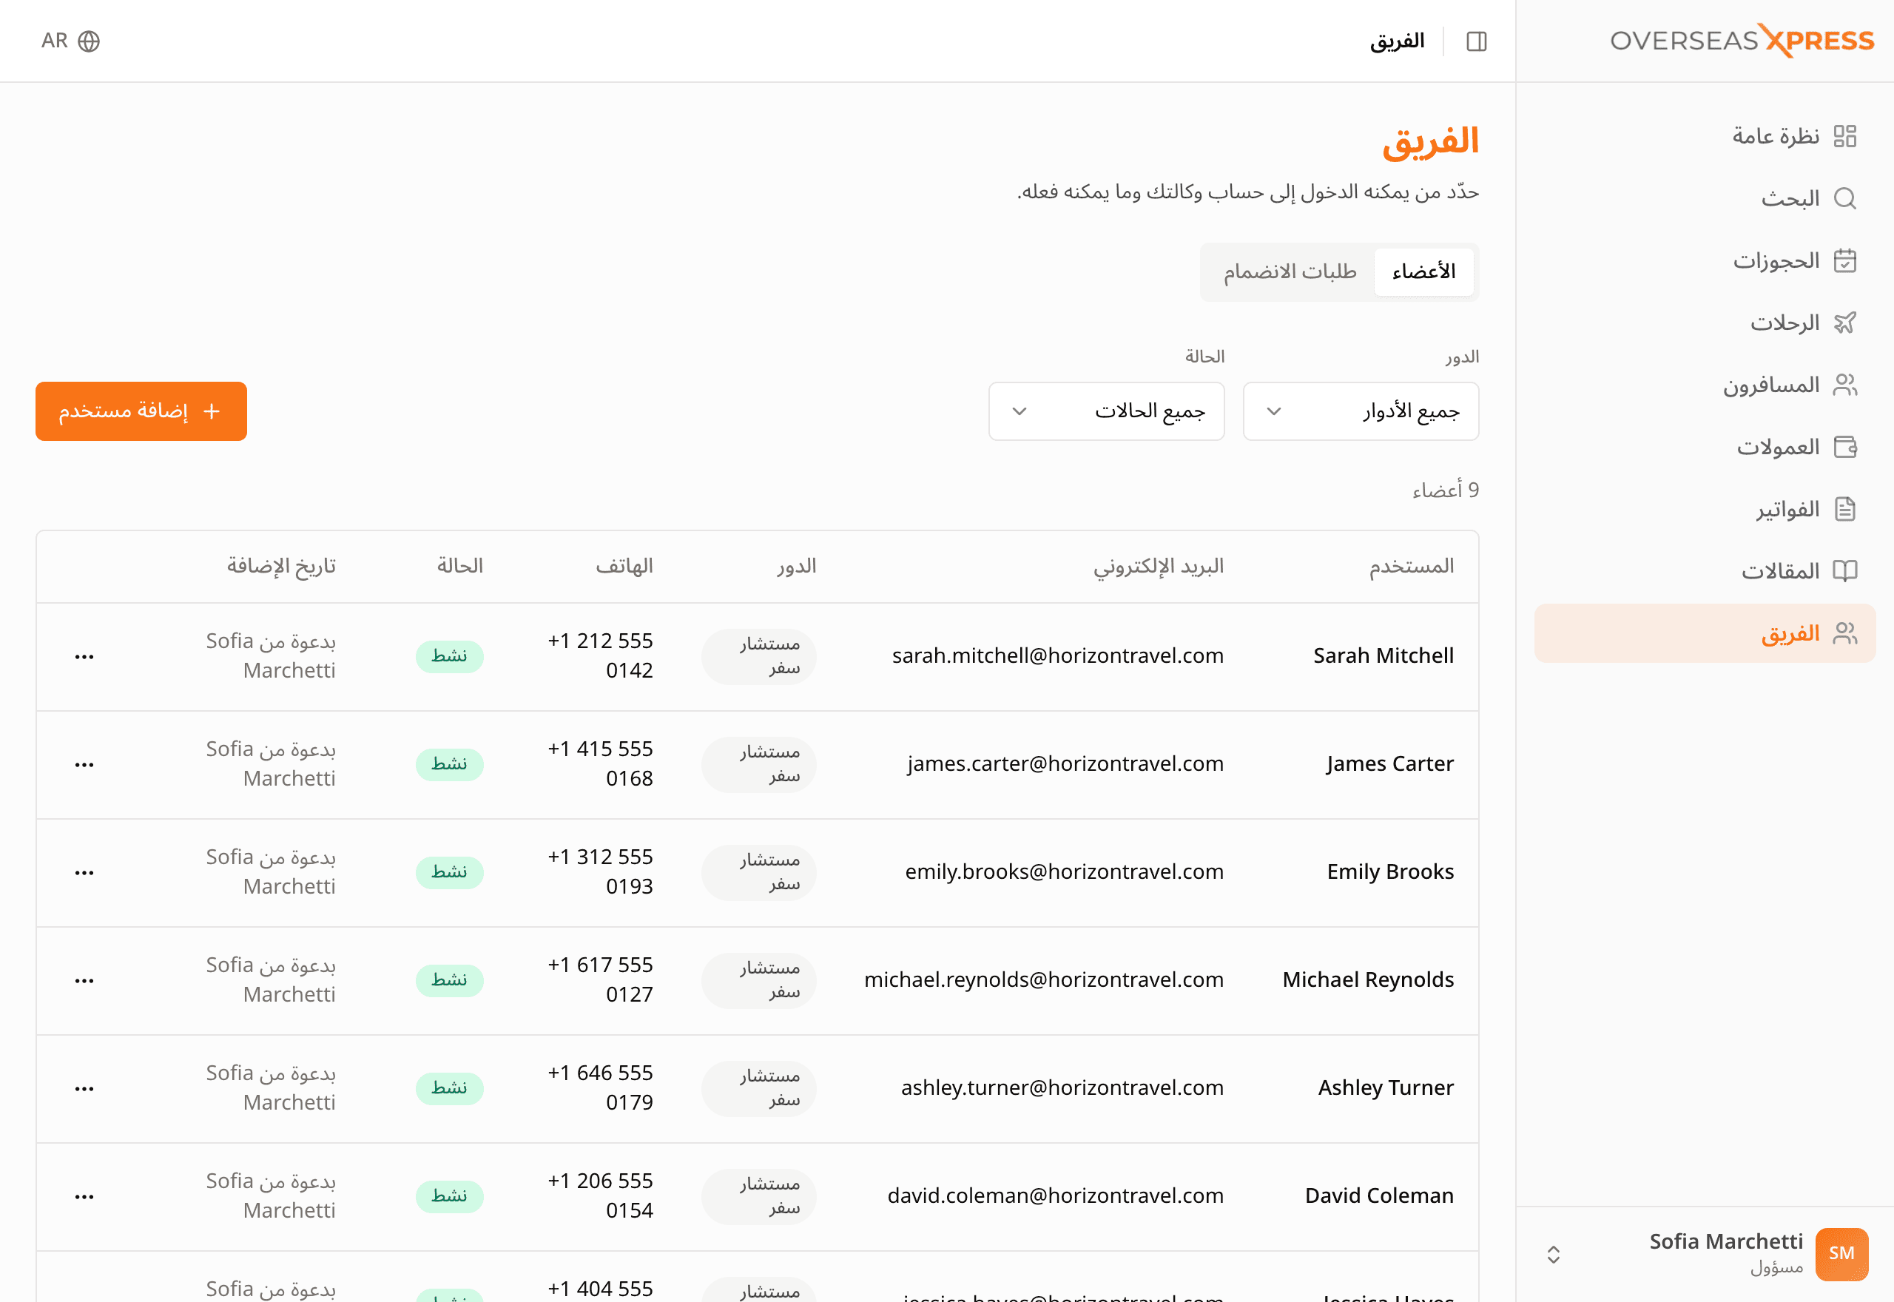Screen dimensions: 1894x1302
Task: Open الحجوزات bookings calendar icon
Action: [1844, 260]
